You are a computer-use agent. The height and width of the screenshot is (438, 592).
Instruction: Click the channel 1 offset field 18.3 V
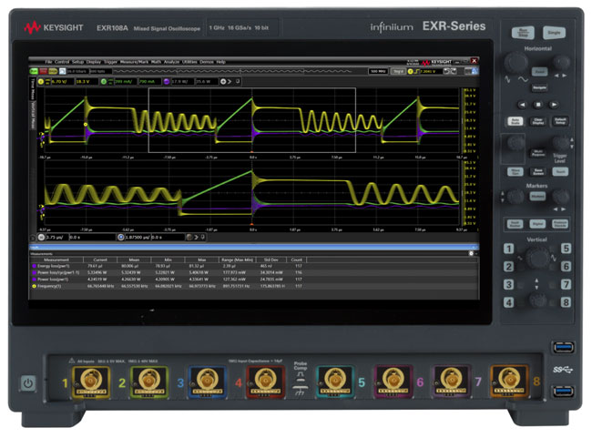pyautogui.click(x=87, y=82)
